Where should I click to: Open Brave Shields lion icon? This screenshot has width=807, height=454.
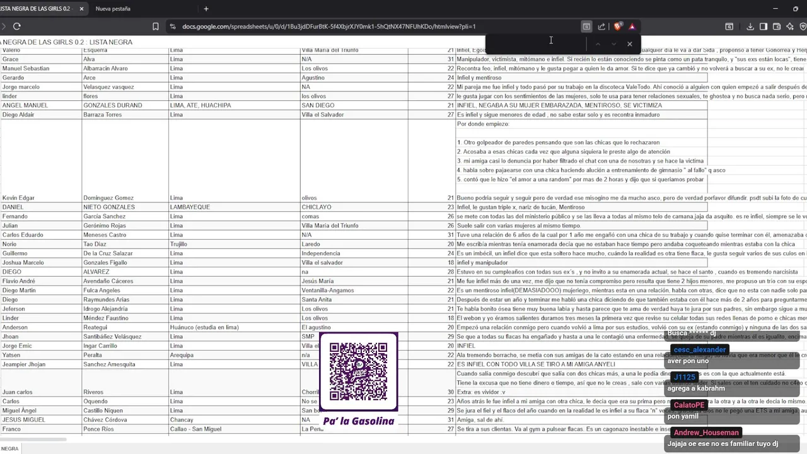618,26
